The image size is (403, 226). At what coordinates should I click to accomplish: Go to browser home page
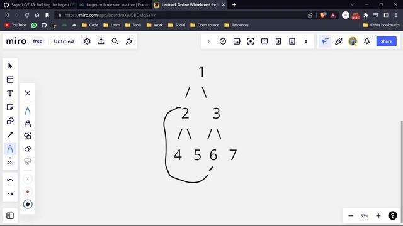coord(37,15)
